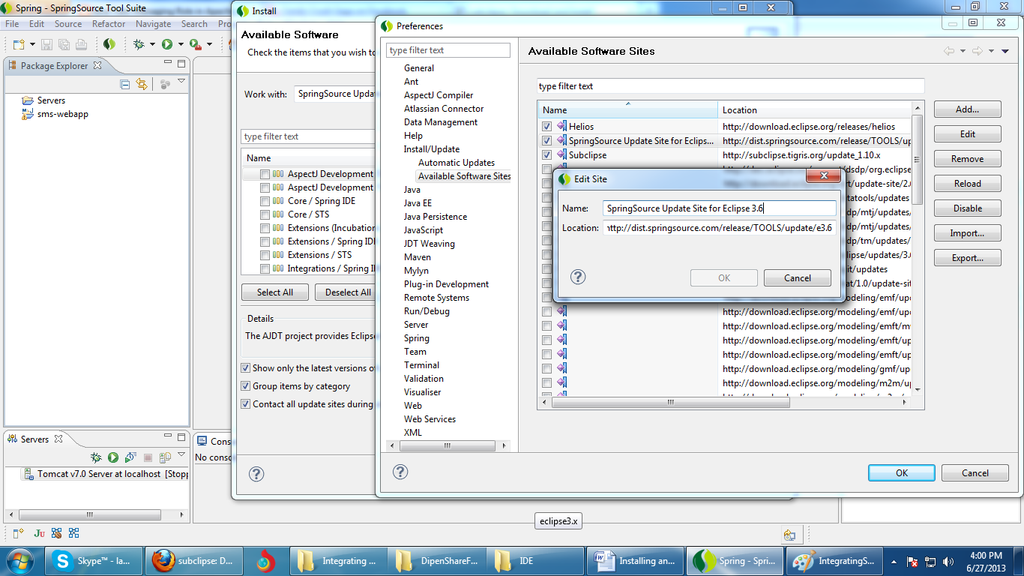Screen dimensions: 1024x576
Task: Open the New wizard dropdown arrow
Action: [32, 45]
